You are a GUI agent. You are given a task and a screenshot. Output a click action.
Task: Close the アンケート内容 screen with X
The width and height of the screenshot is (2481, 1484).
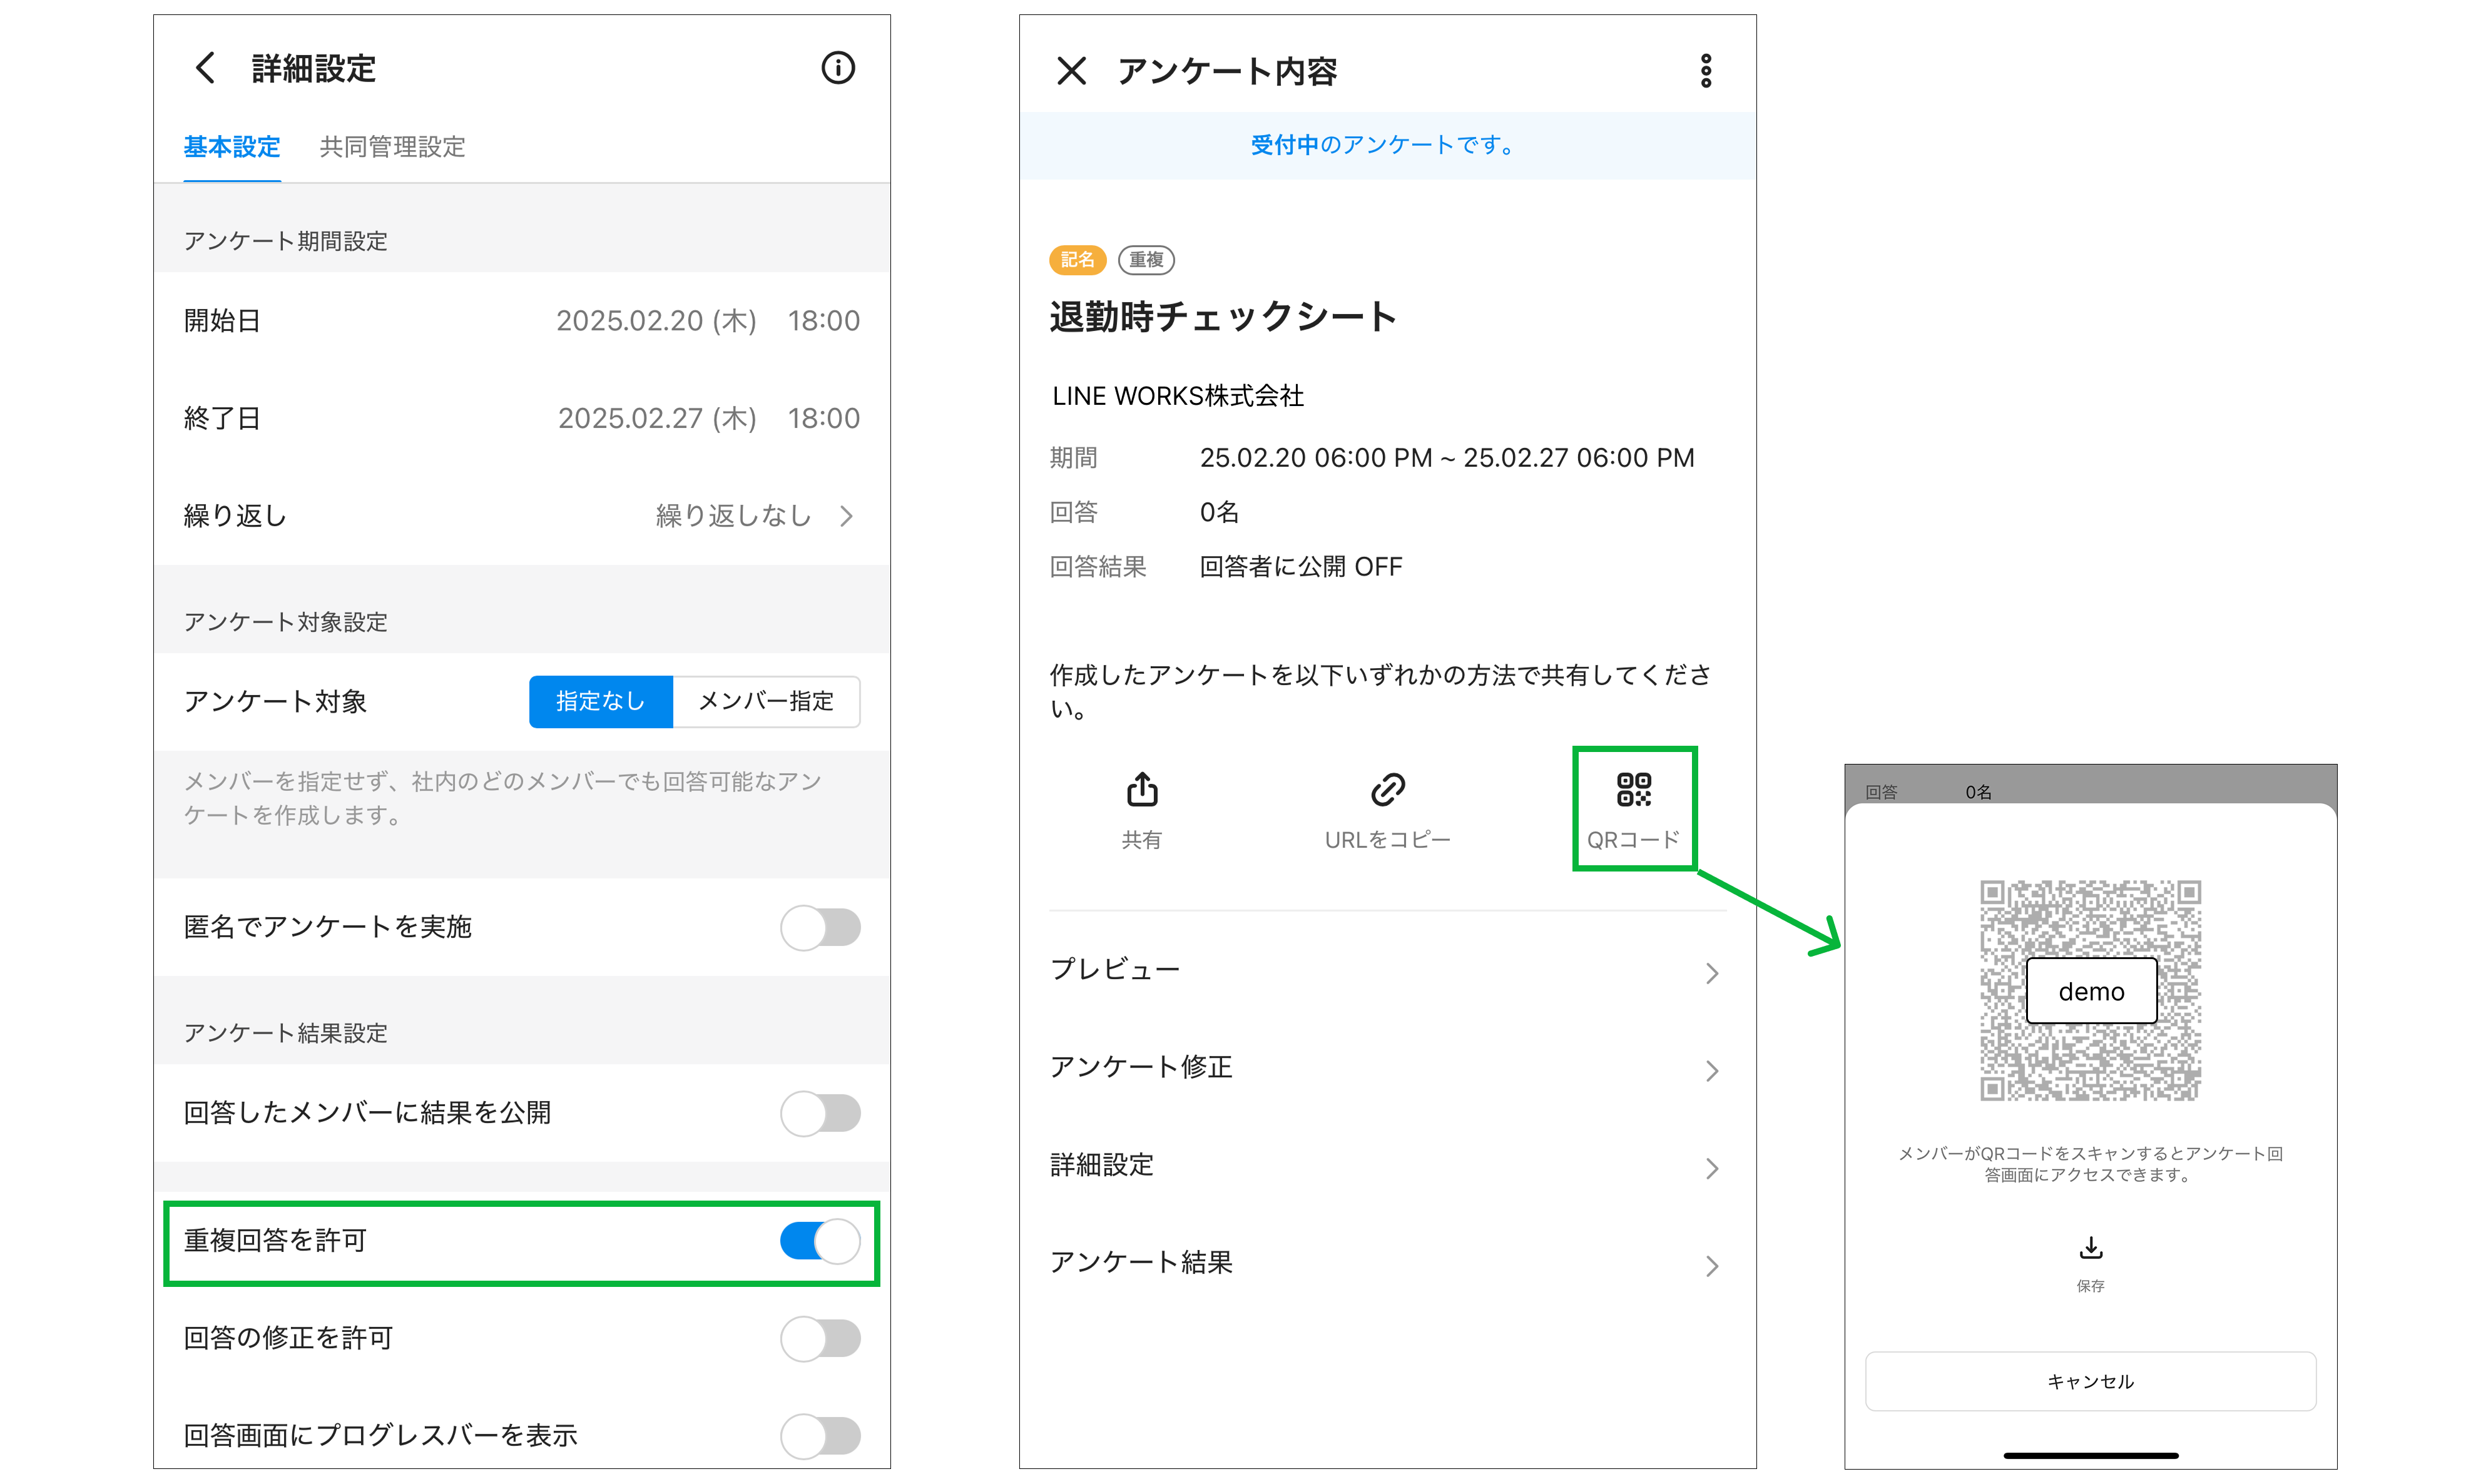pyautogui.click(x=1071, y=71)
